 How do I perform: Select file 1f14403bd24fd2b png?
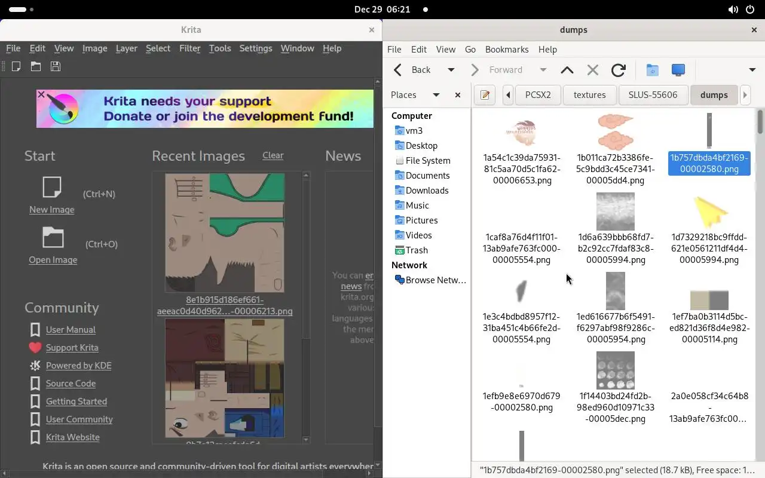(616, 388)
